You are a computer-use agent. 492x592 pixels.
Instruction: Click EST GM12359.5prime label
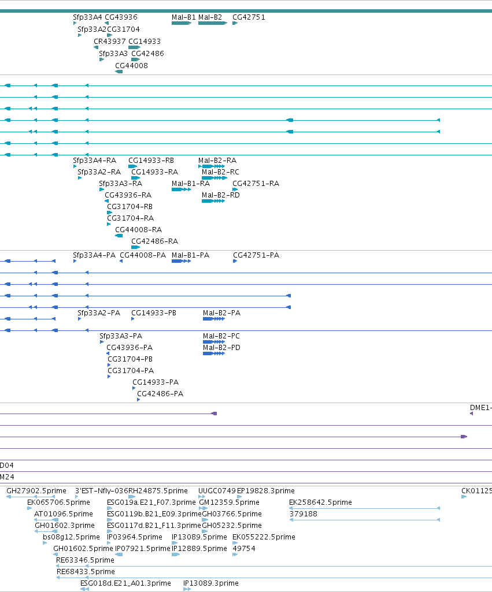(230, 502)
